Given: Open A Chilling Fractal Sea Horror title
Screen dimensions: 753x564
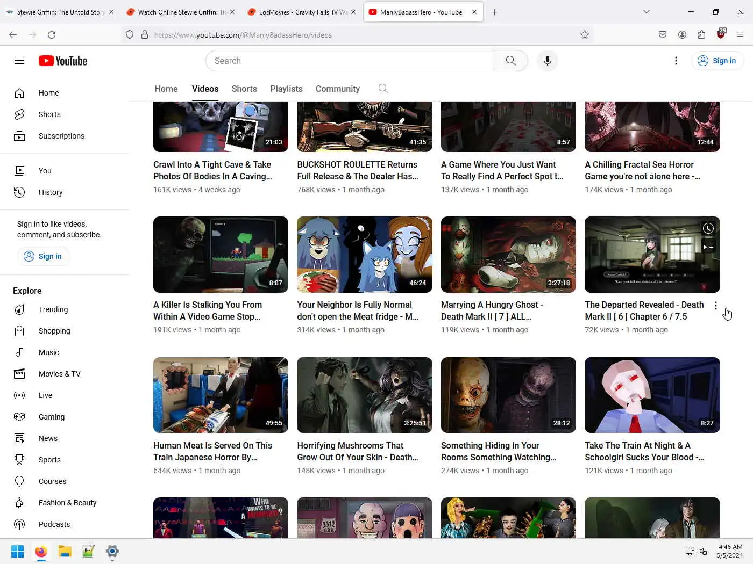Looking at the screenshot, I should pyautogui.click(x=643, y=170).
